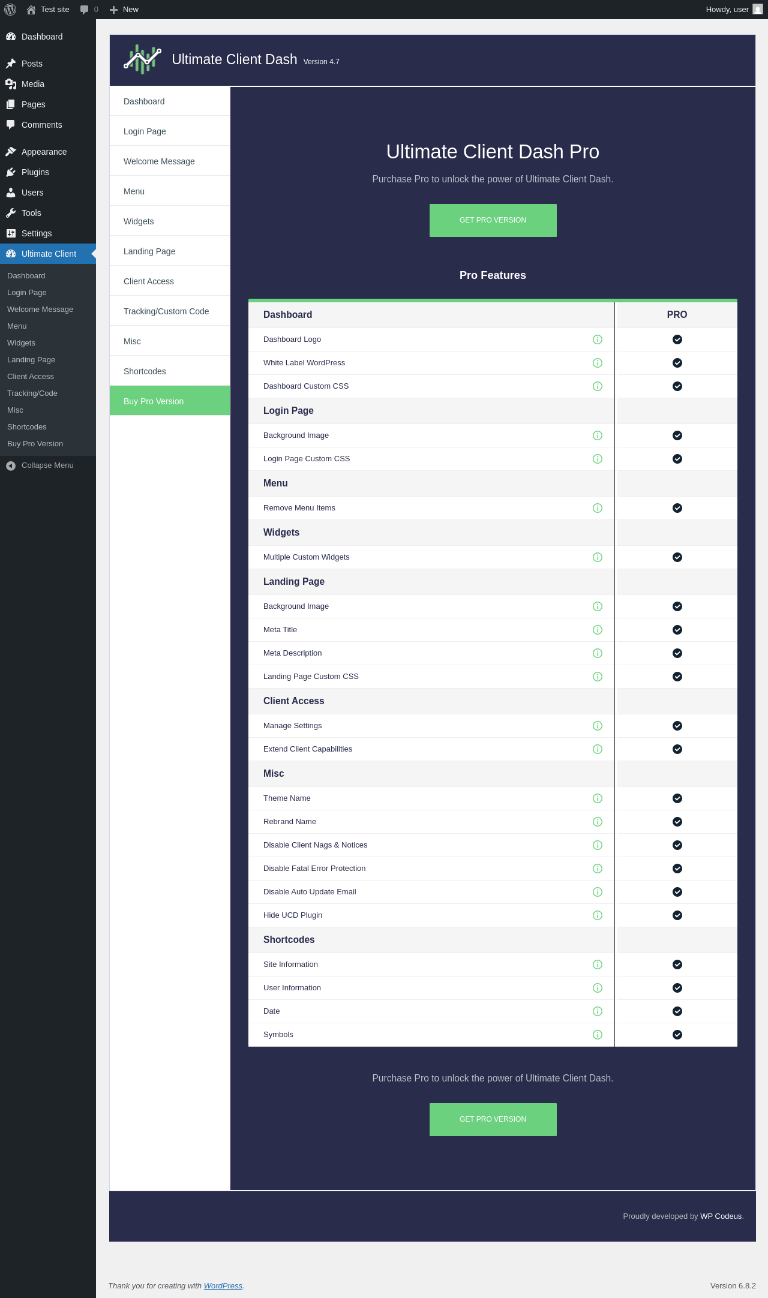768x1298 pixels.
Task: Open the New content menu in admin bar
Action: coord(124,10)
